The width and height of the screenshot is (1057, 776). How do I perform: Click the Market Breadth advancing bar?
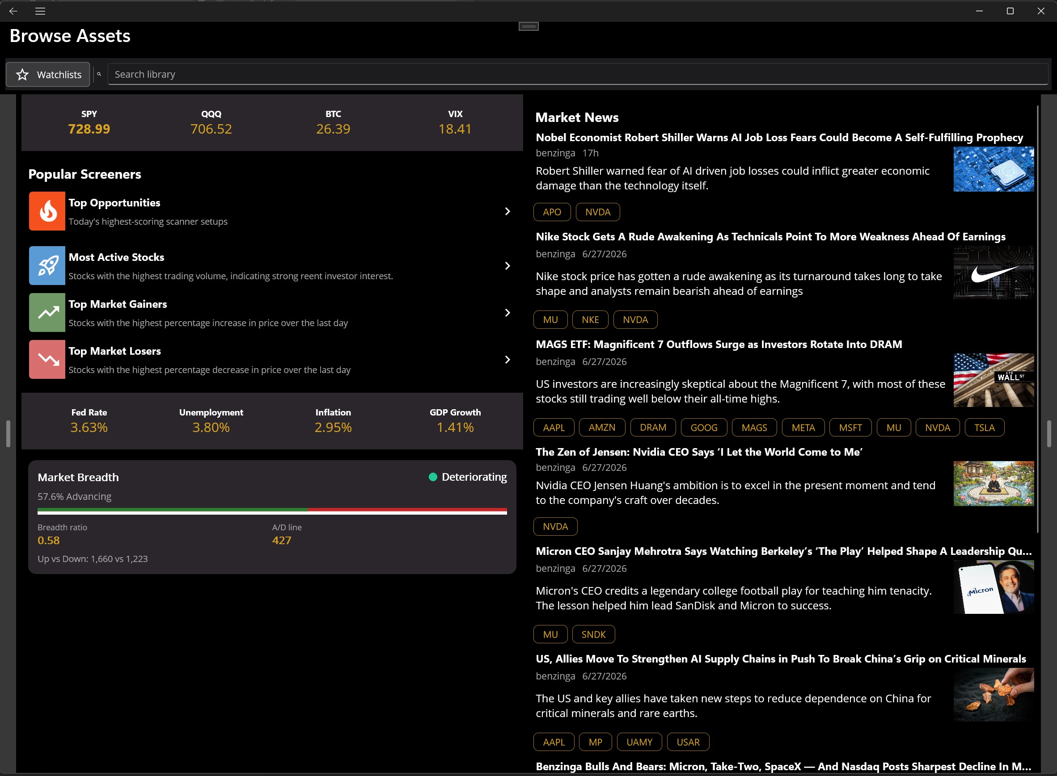coord(272,511)
